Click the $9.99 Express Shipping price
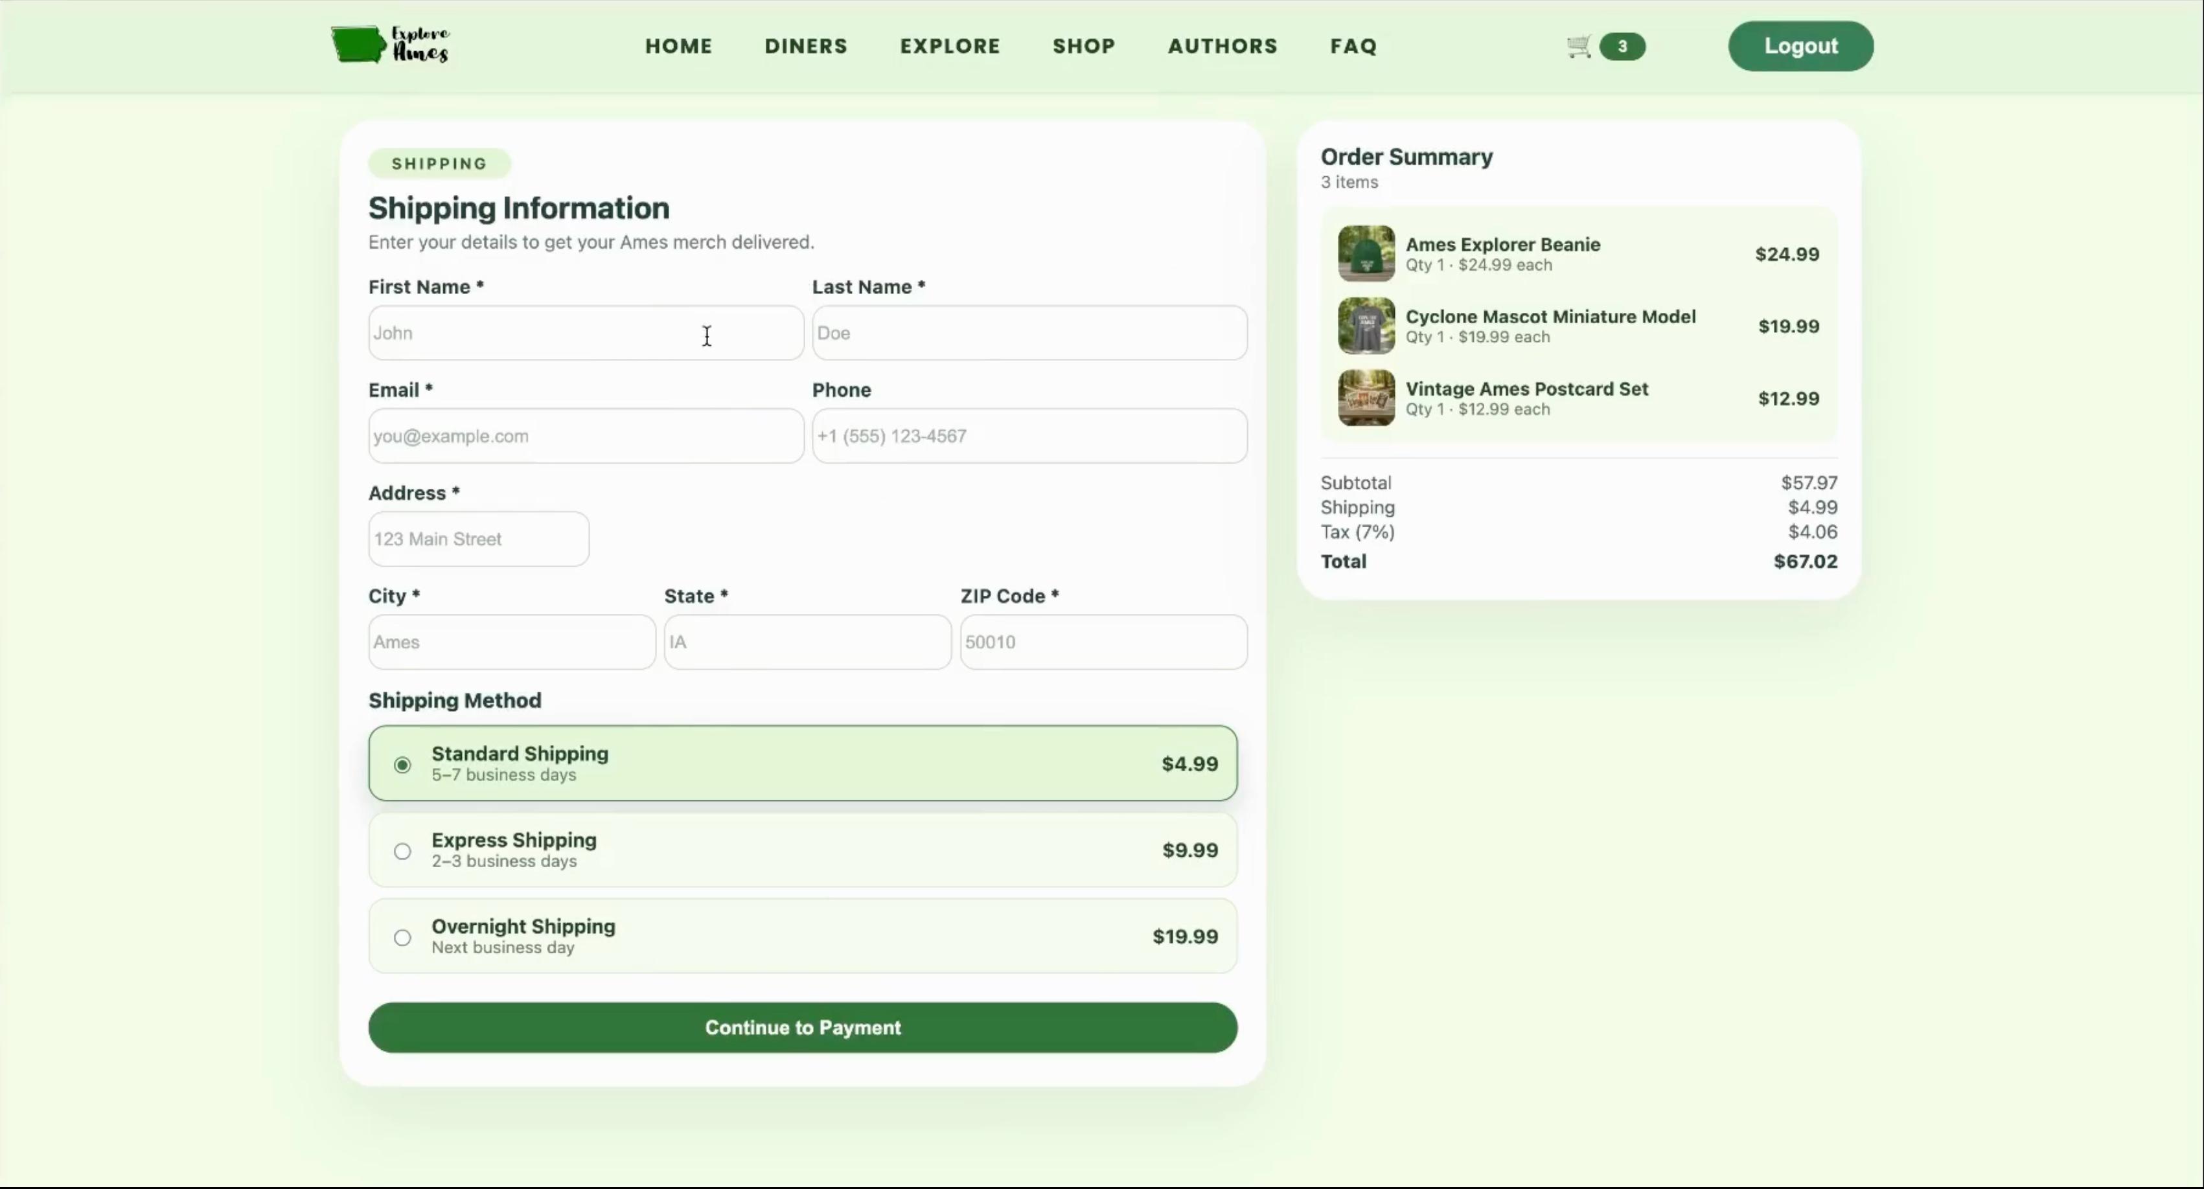 (x=1189, y=850)
